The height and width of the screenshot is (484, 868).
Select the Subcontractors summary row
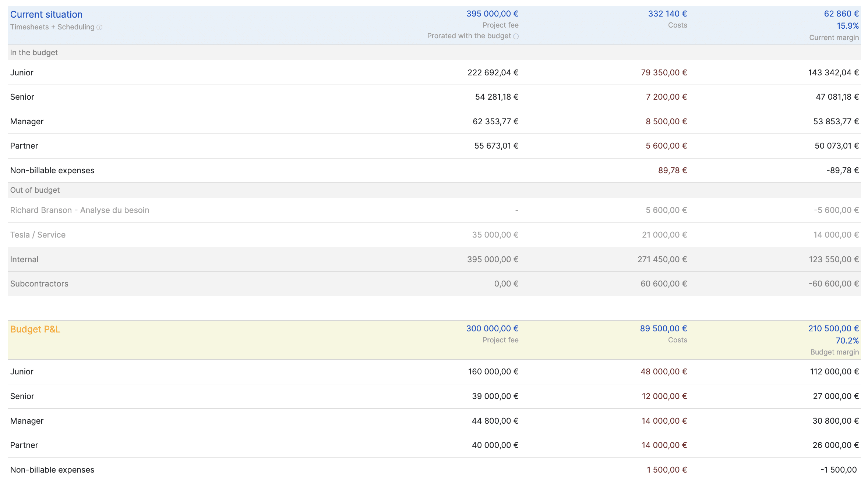point(39,284)
